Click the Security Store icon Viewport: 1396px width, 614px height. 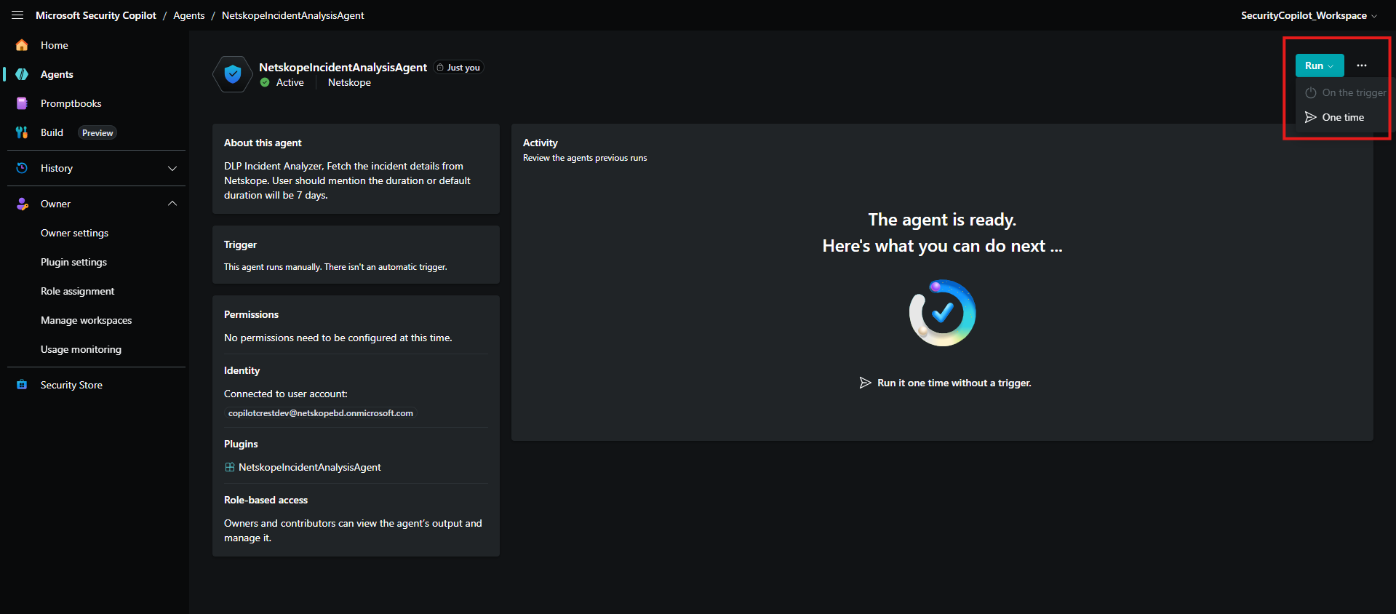click(22, 385)
